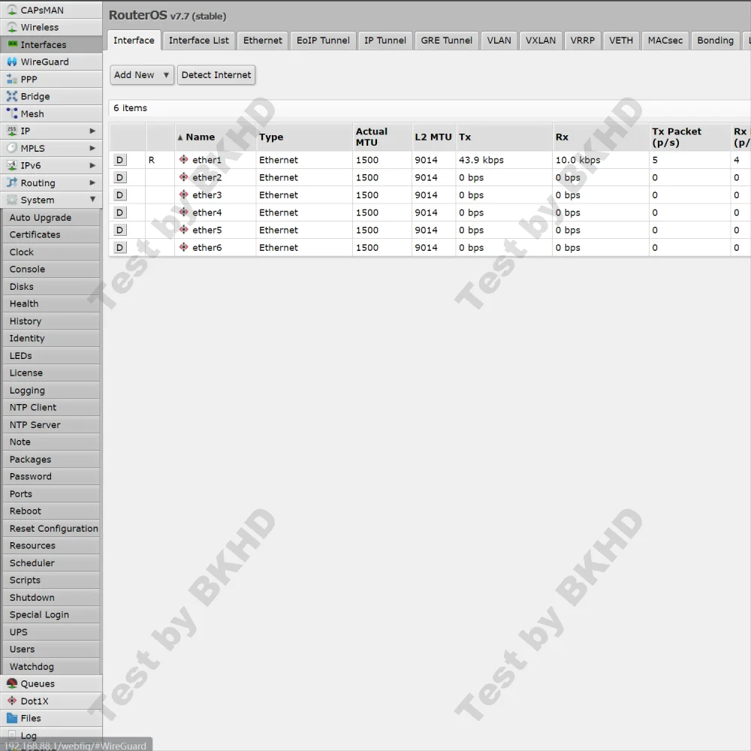Viewport: 751px width, 751px height.
Task: Click the ether6 interface icon
Action: click(x=183, y=247)
